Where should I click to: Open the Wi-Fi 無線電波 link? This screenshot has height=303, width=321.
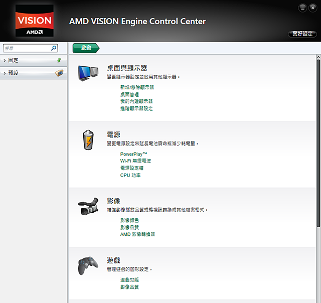[135, 161]
